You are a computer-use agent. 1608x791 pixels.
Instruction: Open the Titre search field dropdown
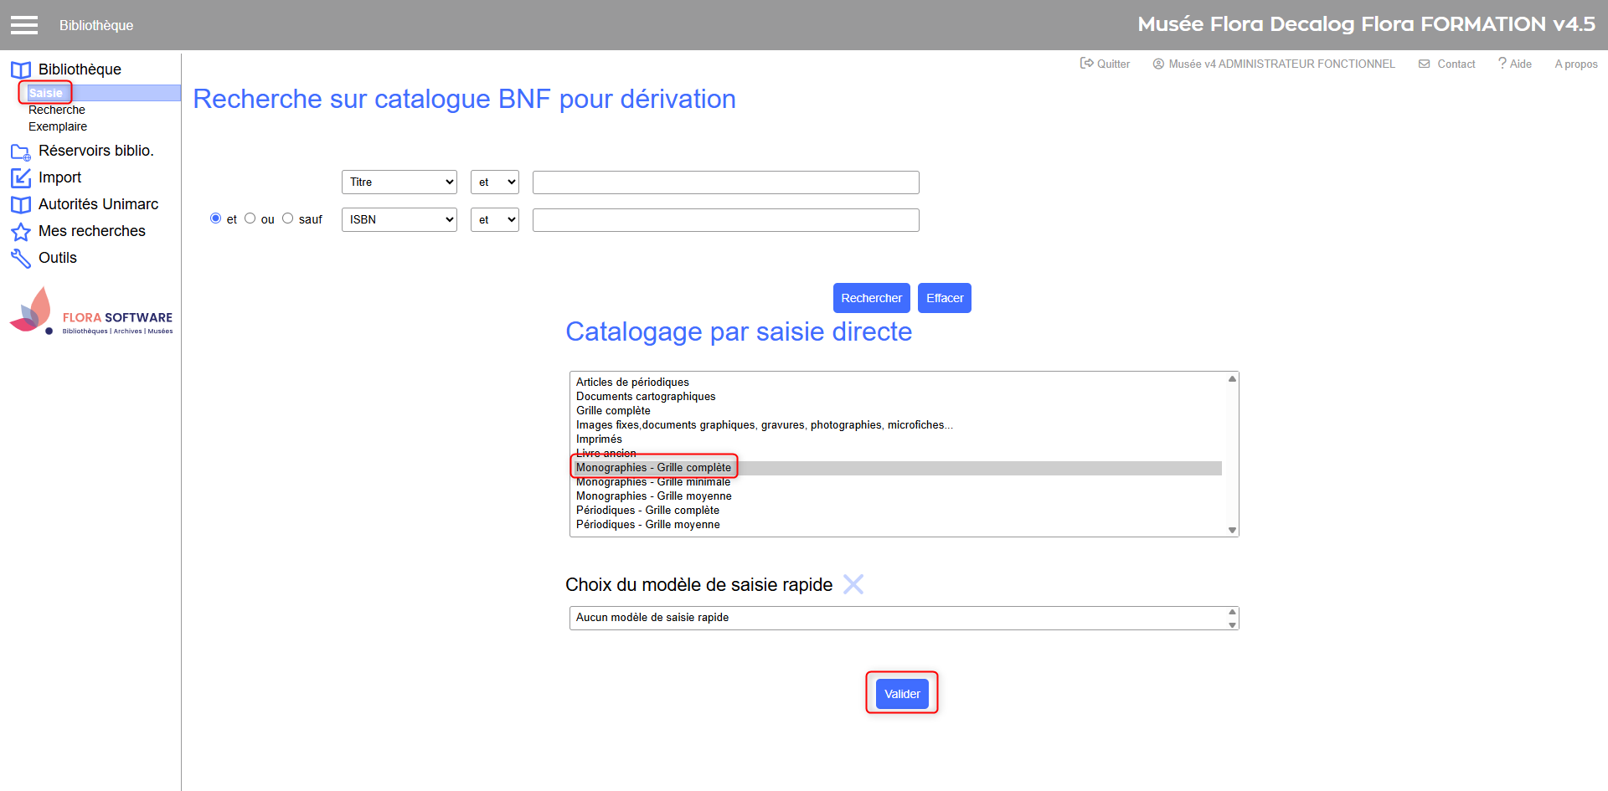[x=399, y=182]
